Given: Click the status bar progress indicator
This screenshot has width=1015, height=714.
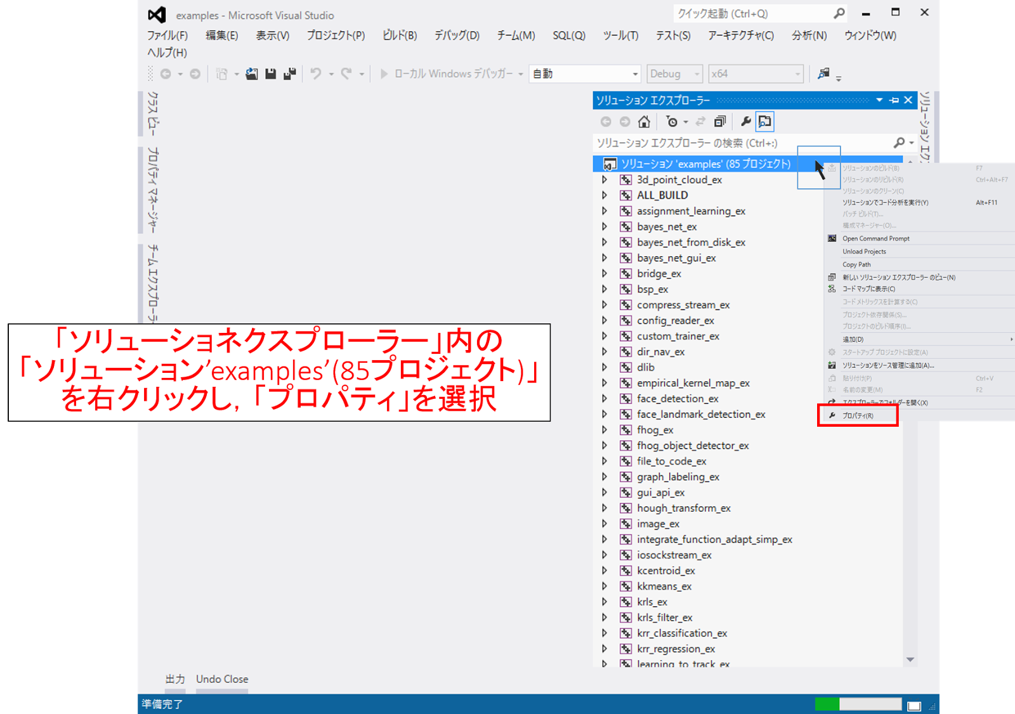Looking at the screenshot, I should [858, 704].
